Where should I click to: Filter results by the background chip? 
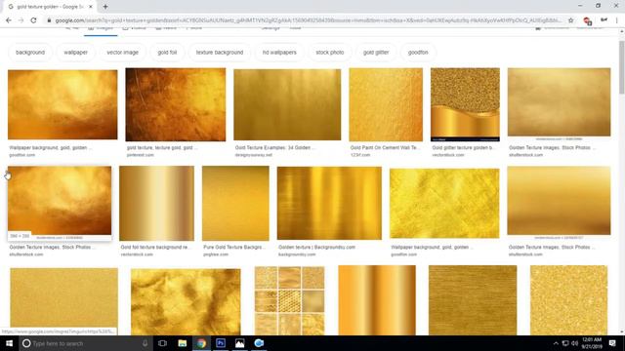point(30,52)
